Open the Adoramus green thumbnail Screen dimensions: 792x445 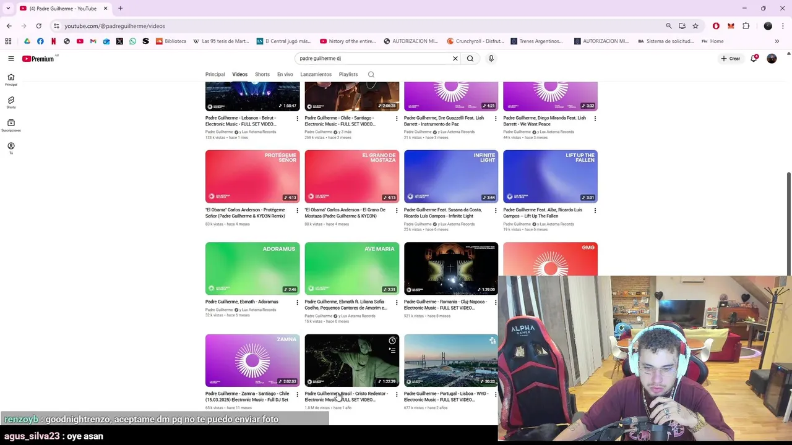click(252, 268)
